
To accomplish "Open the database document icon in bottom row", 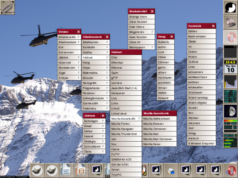I will coord(82,171).
